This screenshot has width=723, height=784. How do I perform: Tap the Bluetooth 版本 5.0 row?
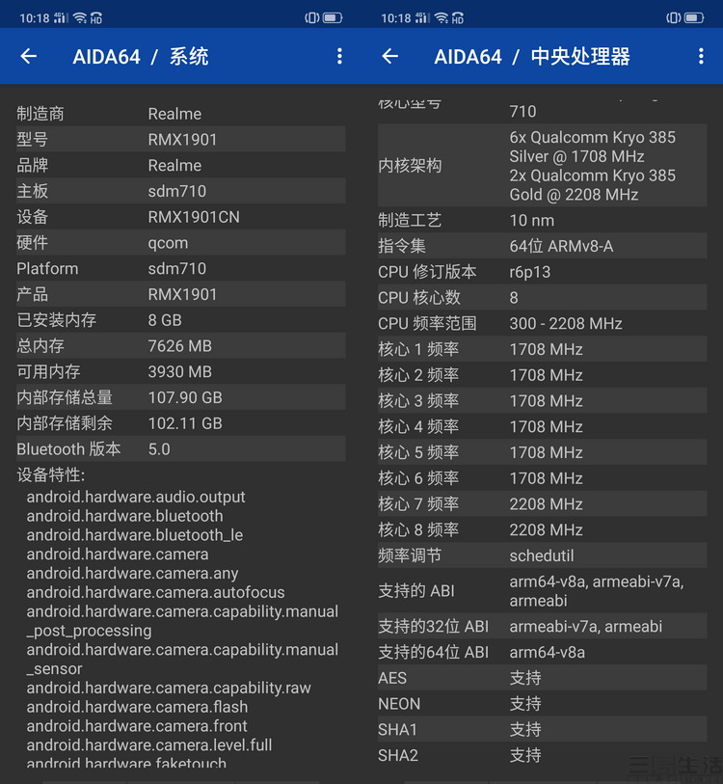tap(180, 449)
